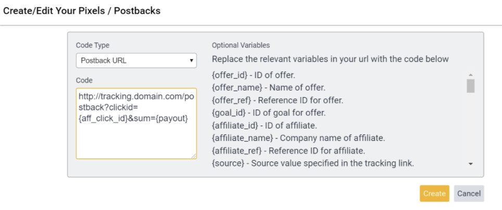The height and width of the screenshot is (210, 502).
Task: Click inside the Code text area
Action: [x=136, y=123]
